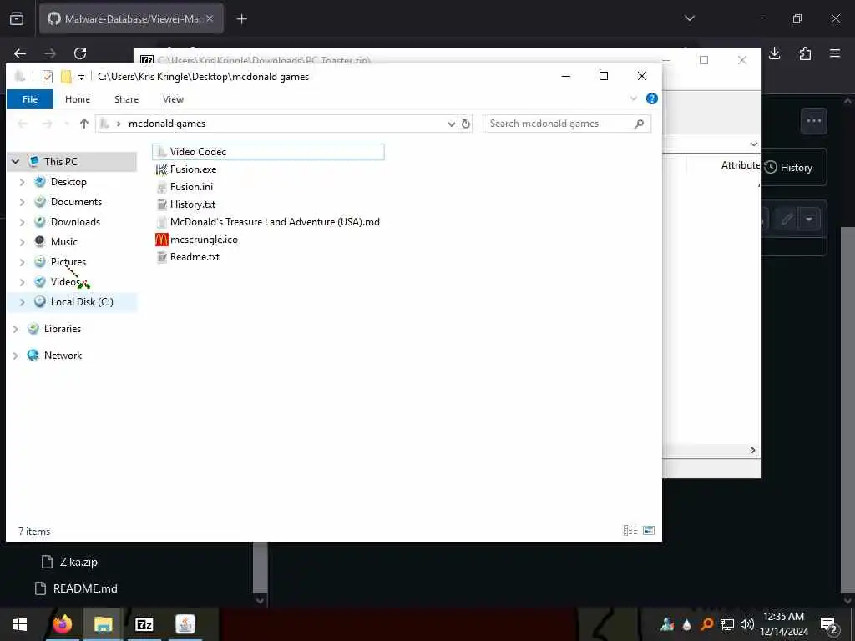Select Pictures in the navigation pane

(x=68, y=262)
